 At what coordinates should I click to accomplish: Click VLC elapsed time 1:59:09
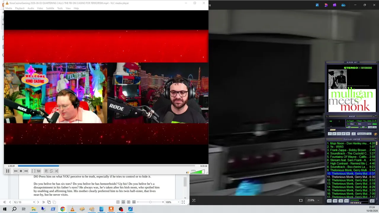coord(11,166)
